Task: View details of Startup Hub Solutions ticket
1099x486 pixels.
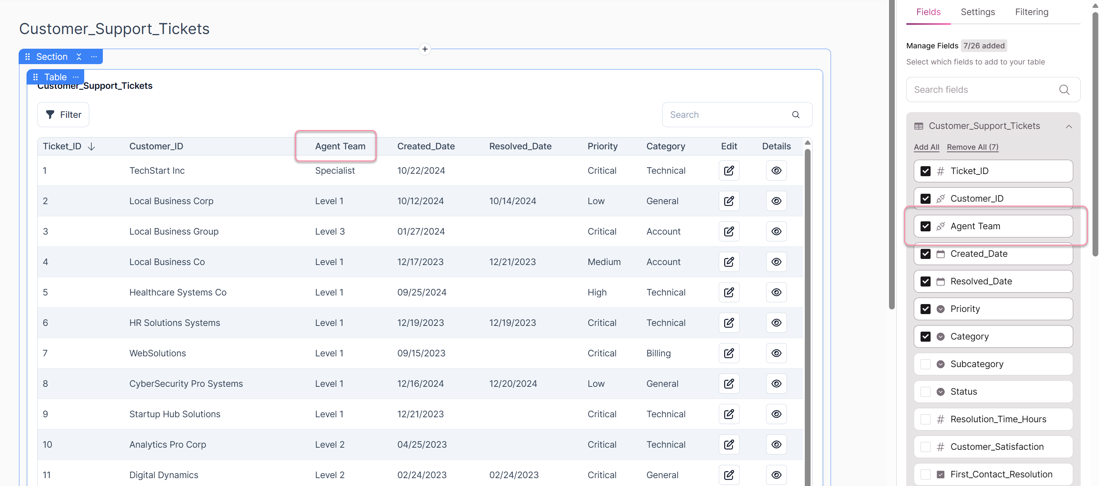Action: click(x=776, y=414)
